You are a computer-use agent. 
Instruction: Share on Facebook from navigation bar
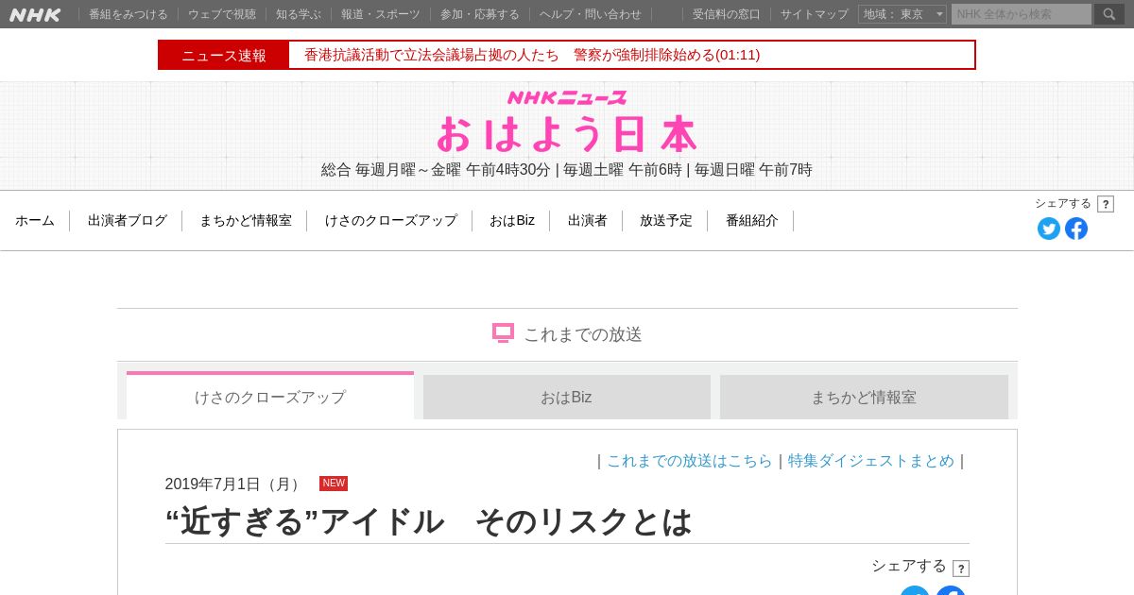point(1076,229)
